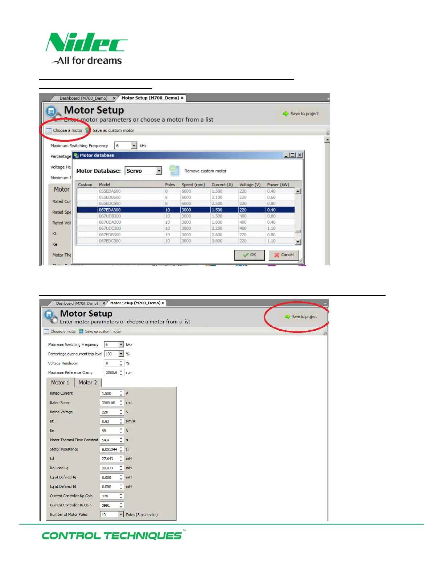Click the Remove custom motor icon

(x=174, y=171)
